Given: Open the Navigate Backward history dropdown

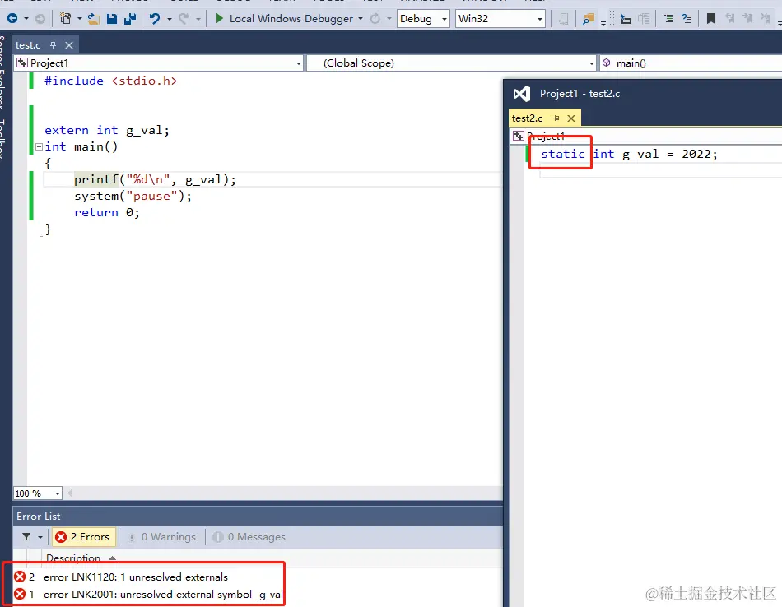Looking at the screenshot, I should pos(26,19).
